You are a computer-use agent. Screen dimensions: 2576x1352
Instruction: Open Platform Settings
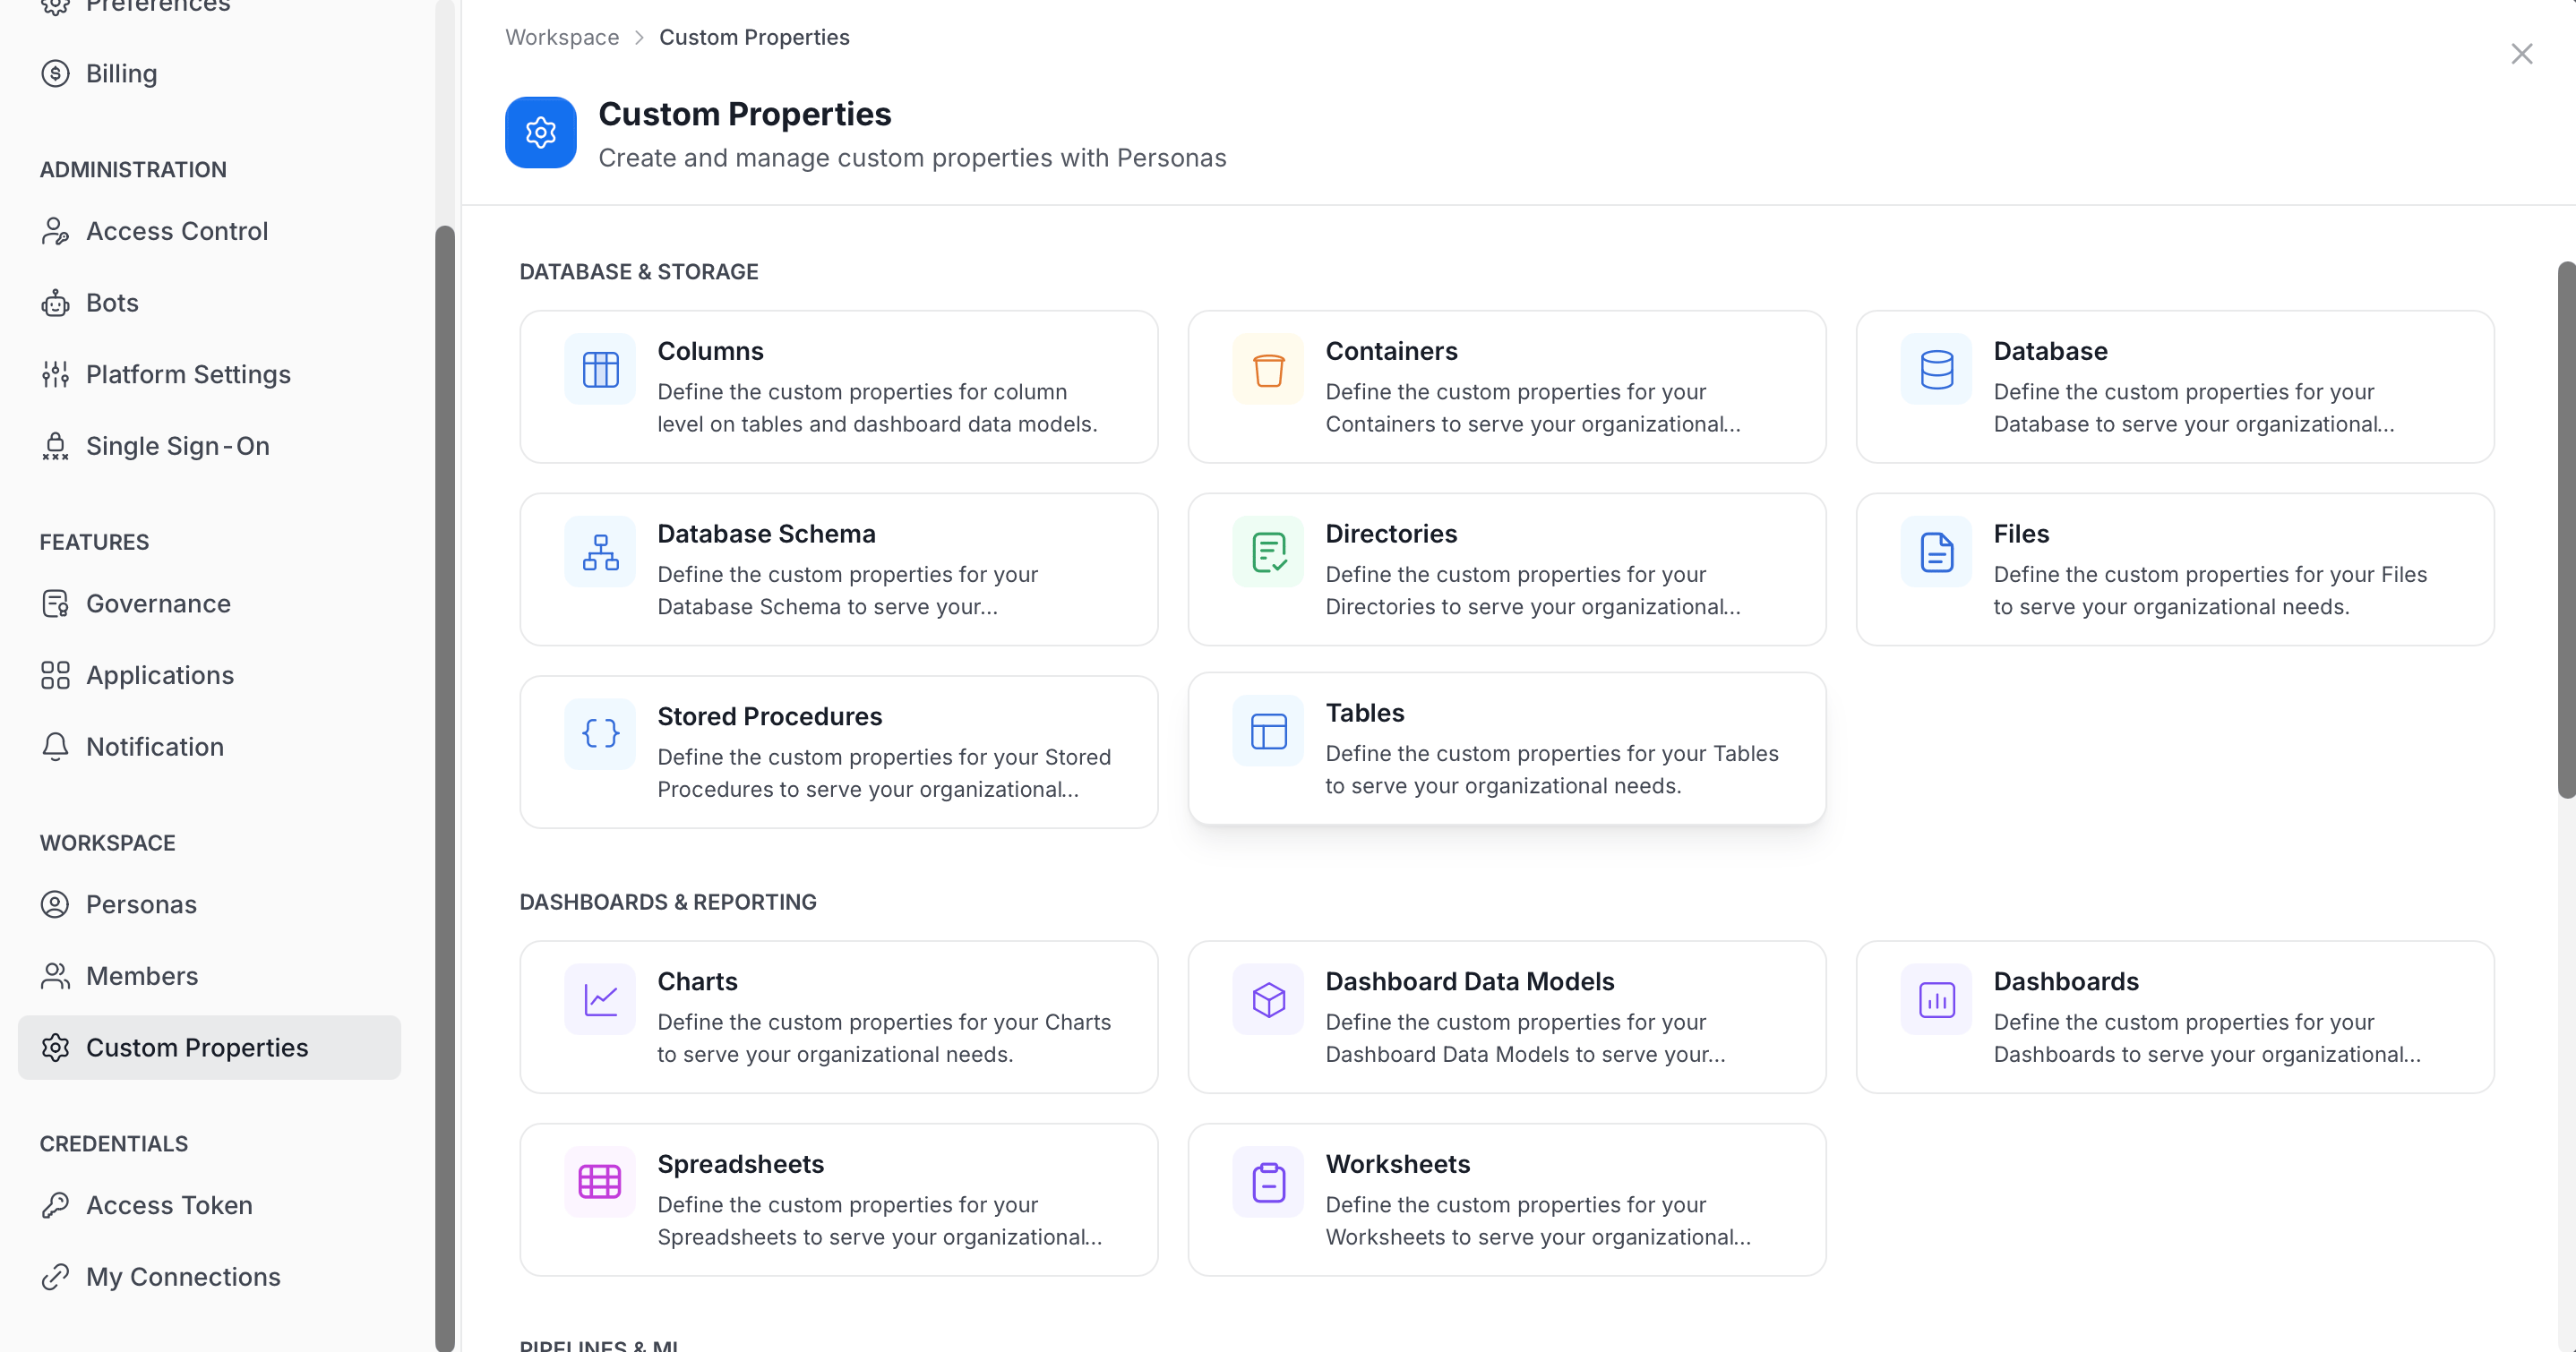point(210,374)
